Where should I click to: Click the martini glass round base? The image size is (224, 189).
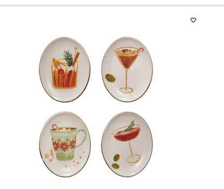point(126,90)
